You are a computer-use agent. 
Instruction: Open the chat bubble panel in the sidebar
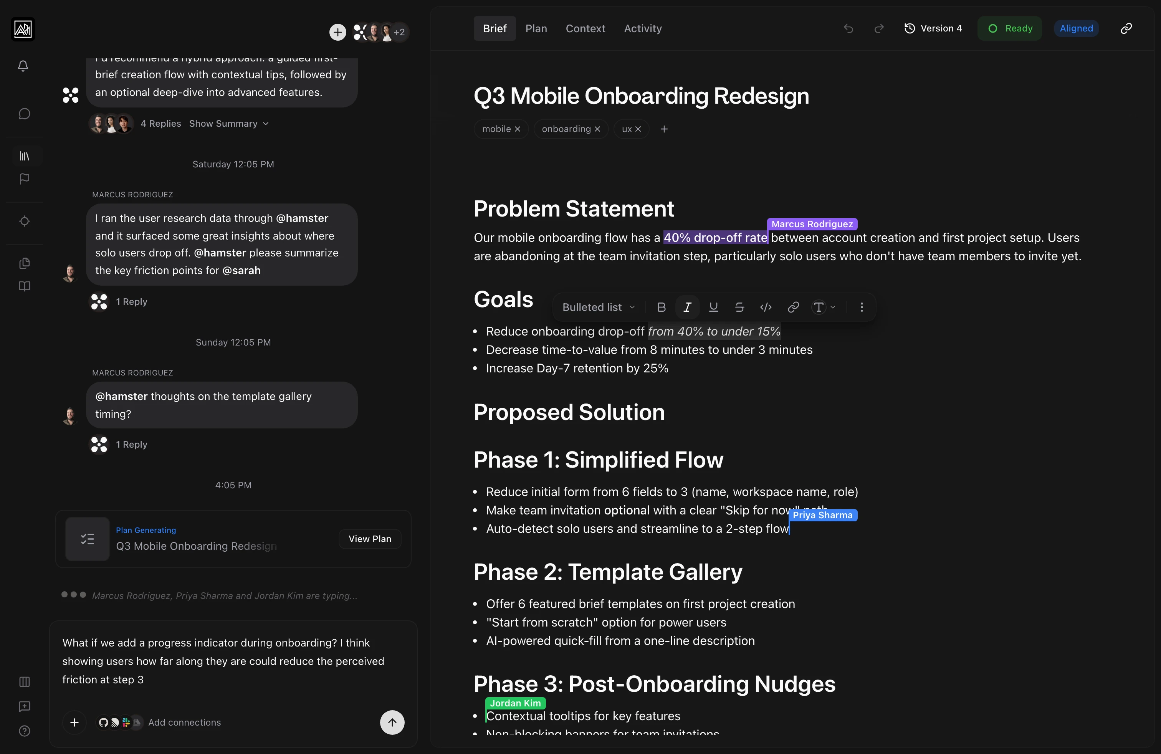coord(23,113)
